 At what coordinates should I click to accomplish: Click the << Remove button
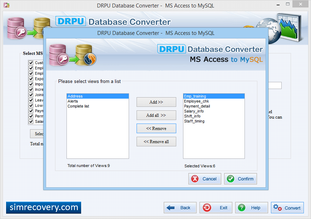click(x=156, y=129)
